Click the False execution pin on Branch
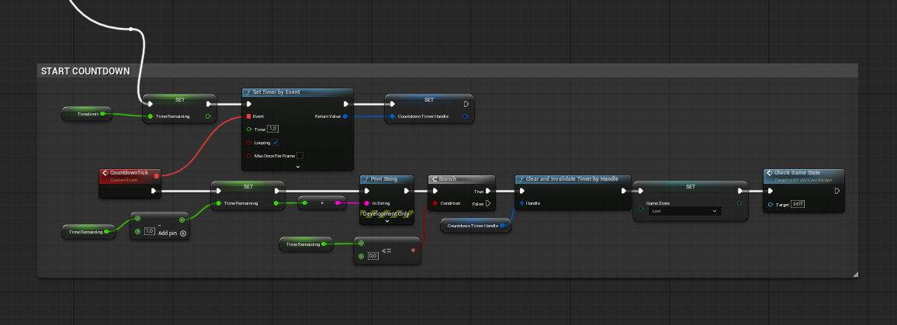The width and height of the screenshot is (897, 325). click(488, 203)
